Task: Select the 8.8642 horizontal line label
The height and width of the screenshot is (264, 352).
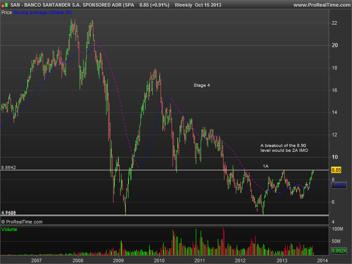Action: (8, 168)
